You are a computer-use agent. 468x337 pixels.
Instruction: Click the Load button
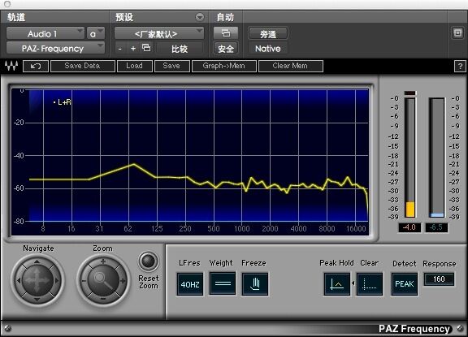[x=135, y=66]
